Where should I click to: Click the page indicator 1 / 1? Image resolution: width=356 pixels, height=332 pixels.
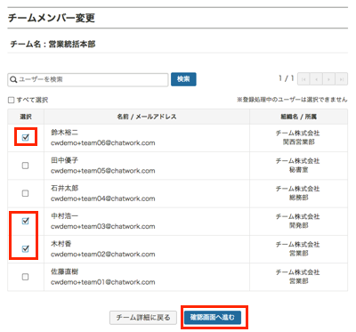[x=286, y=78]
